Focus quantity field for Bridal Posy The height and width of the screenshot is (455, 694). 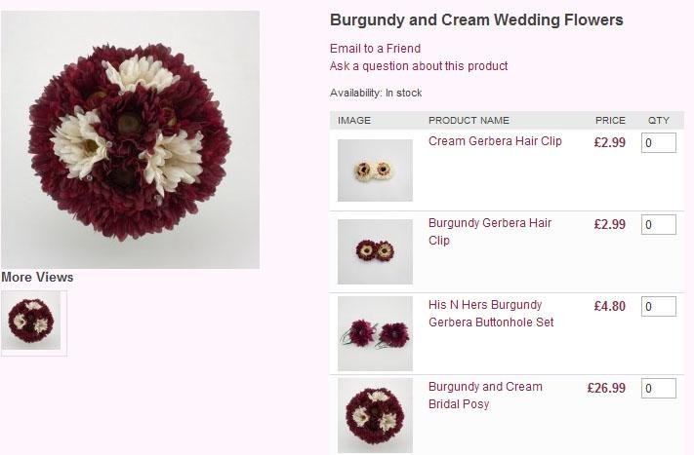[659, 389]
